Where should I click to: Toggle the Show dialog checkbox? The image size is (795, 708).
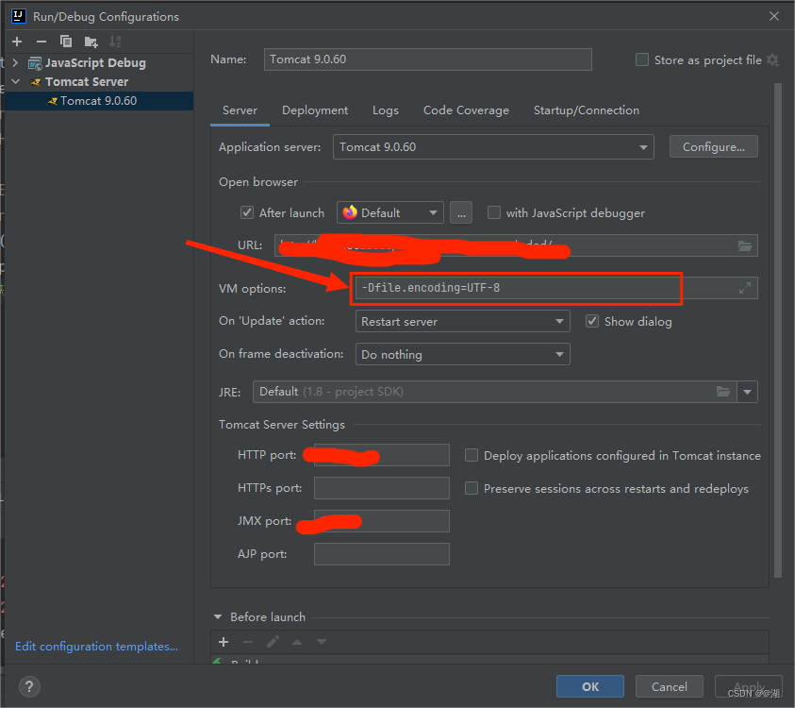(x=592, y=321)
